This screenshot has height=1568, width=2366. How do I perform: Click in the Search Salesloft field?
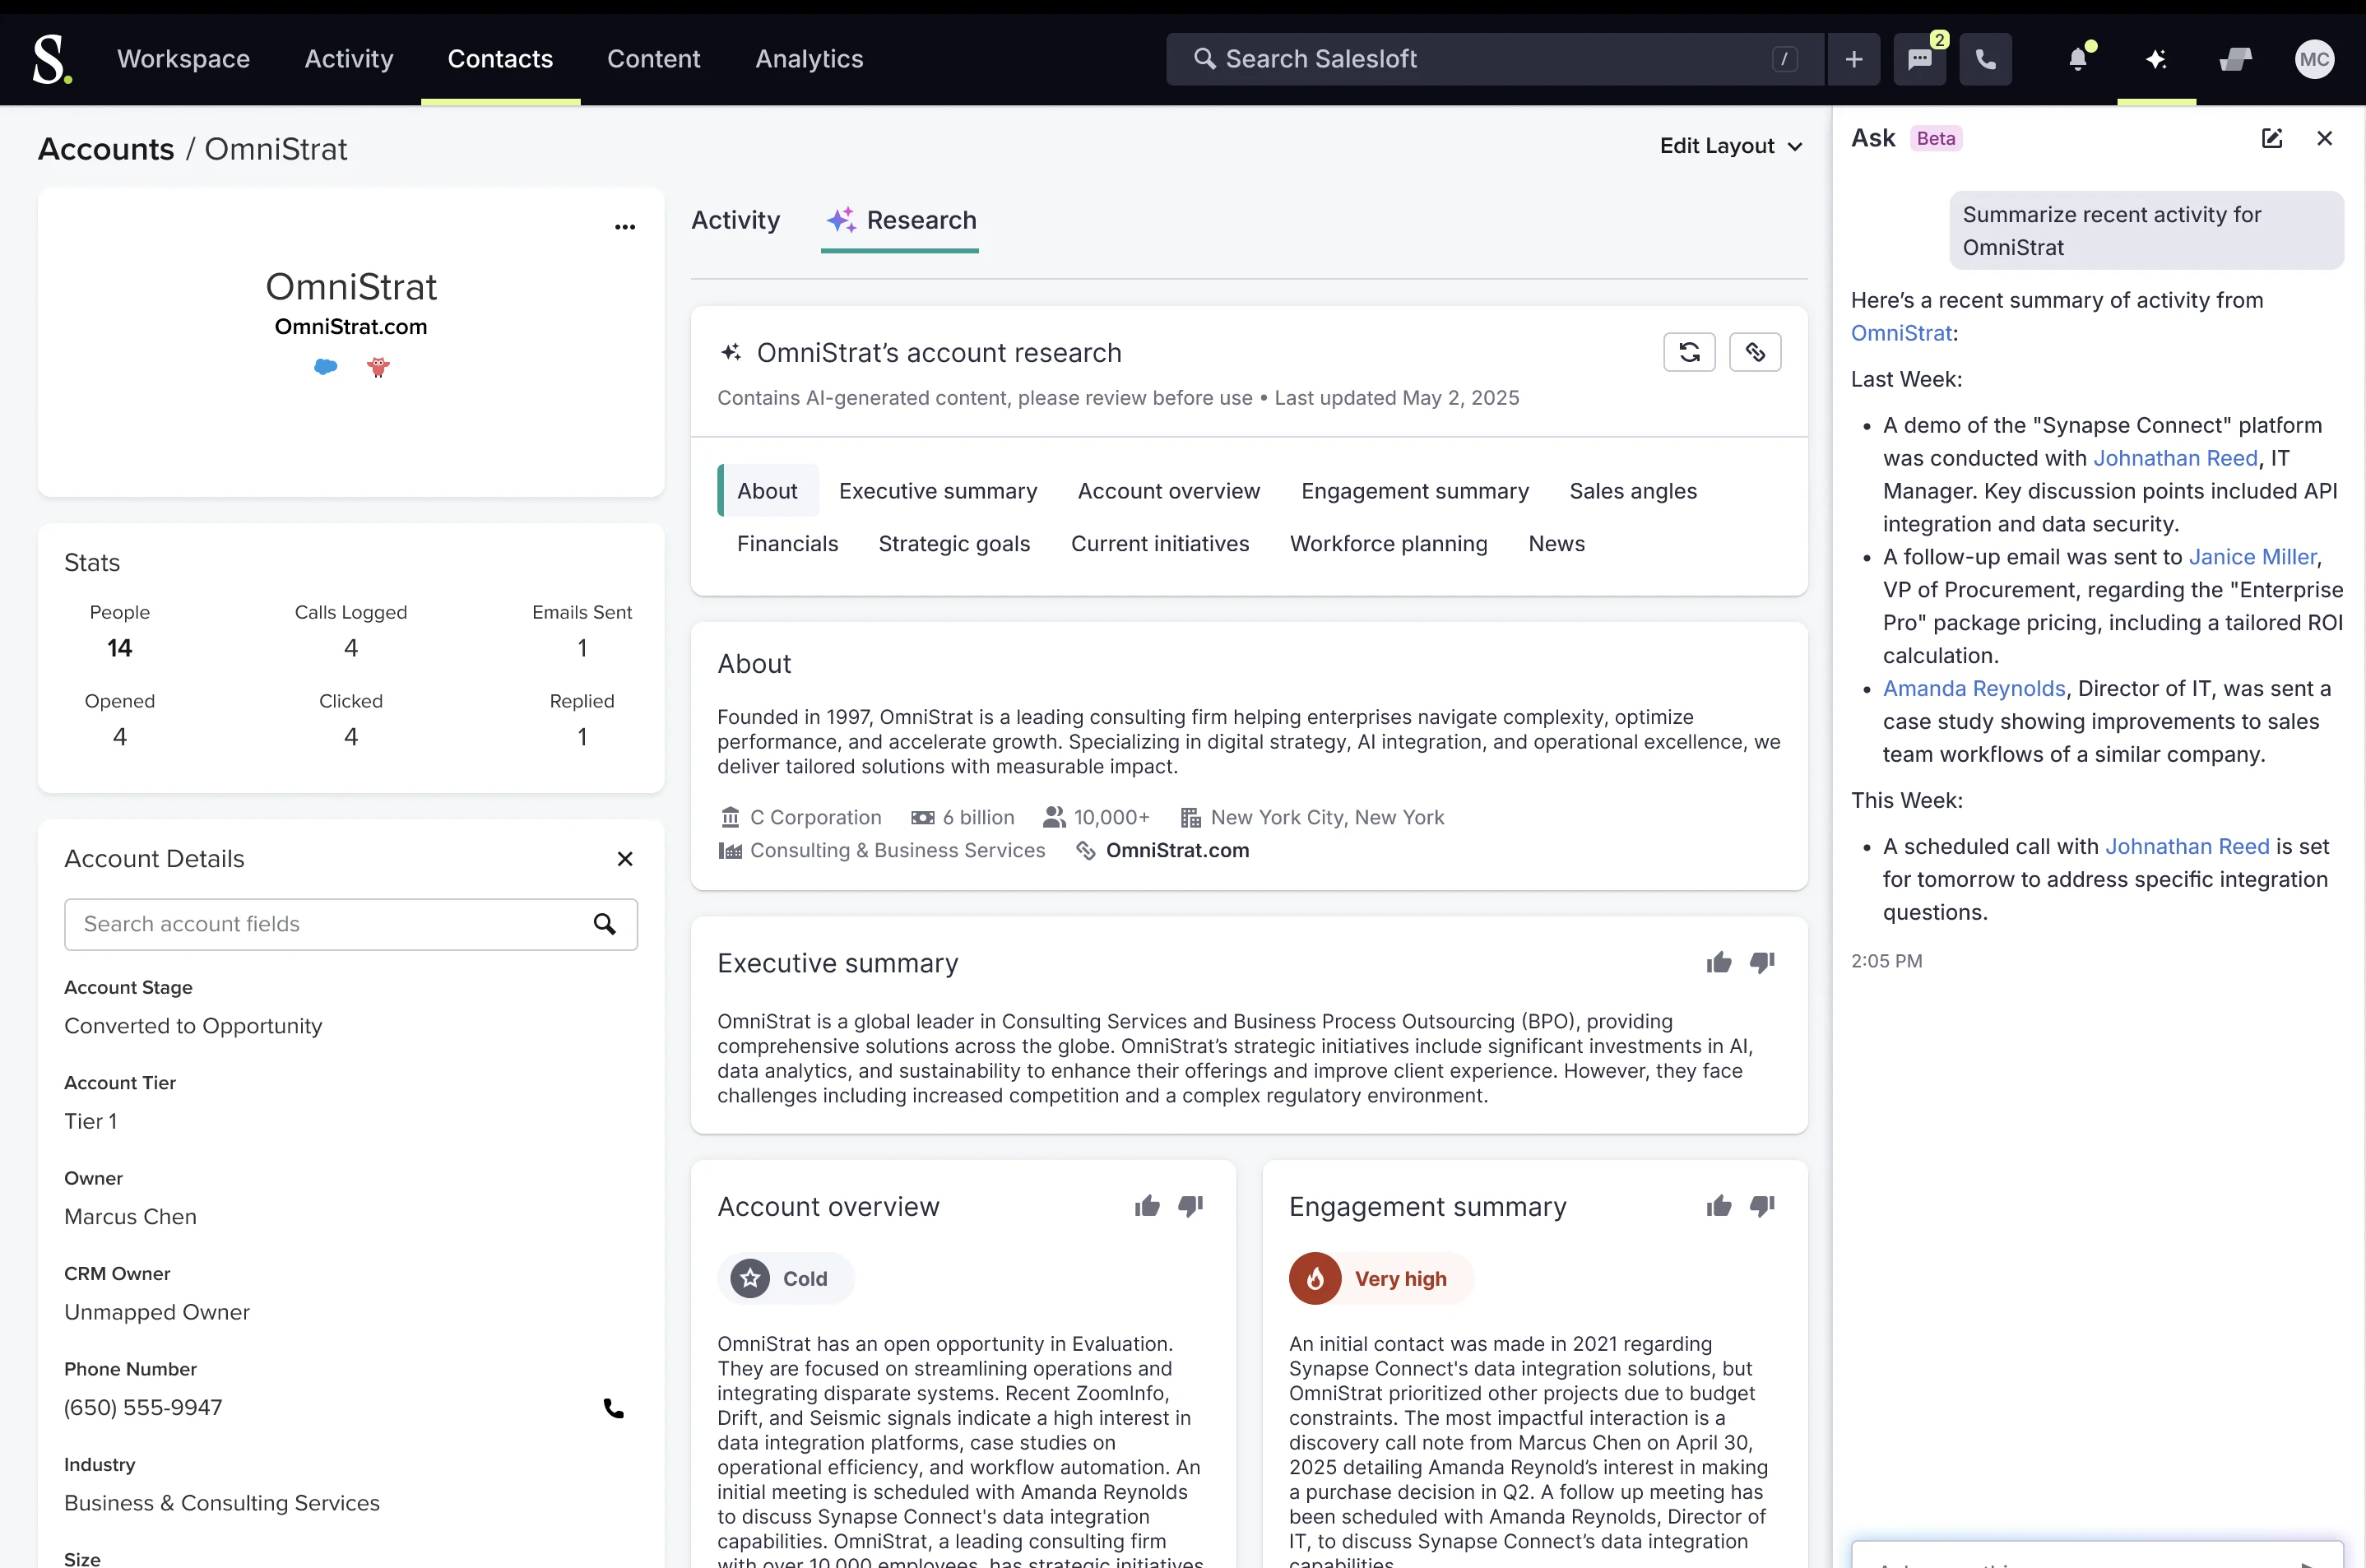coord(1494,59)
